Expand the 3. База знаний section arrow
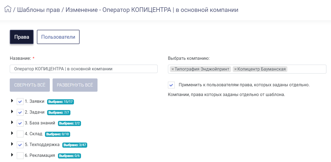 [12, 123]
